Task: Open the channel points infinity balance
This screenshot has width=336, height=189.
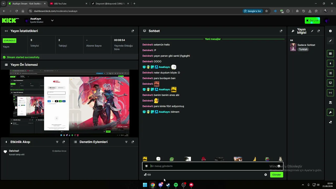Action: [x=147, y=175]
